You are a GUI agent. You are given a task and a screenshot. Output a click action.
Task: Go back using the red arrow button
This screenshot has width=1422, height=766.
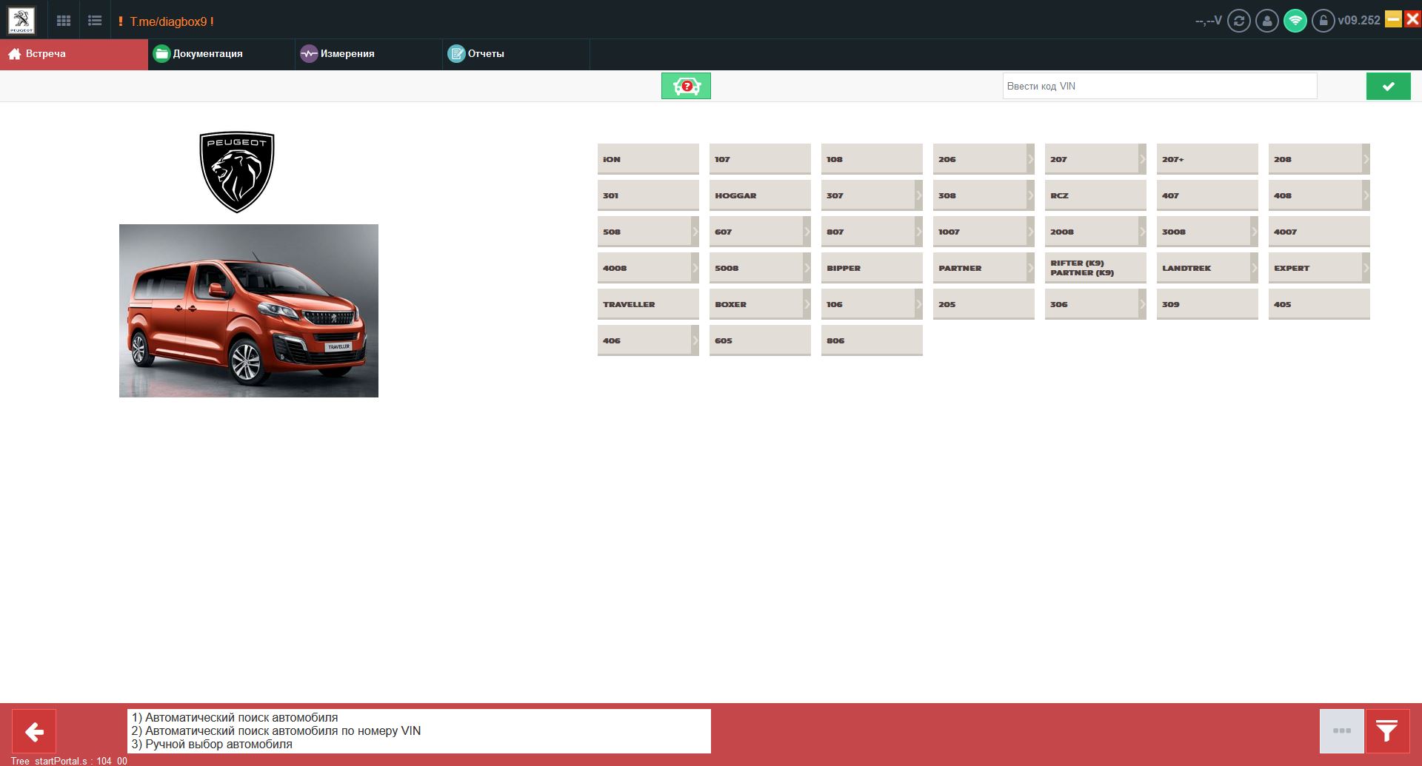click(34, 732)
